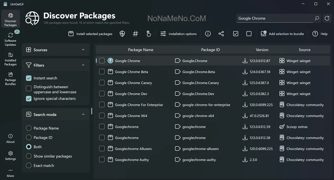Image resolution: width=334 pixels, height=180 pixels.
Task: Disable the Instant search checkbox
Action: click(x=29, y=78)
